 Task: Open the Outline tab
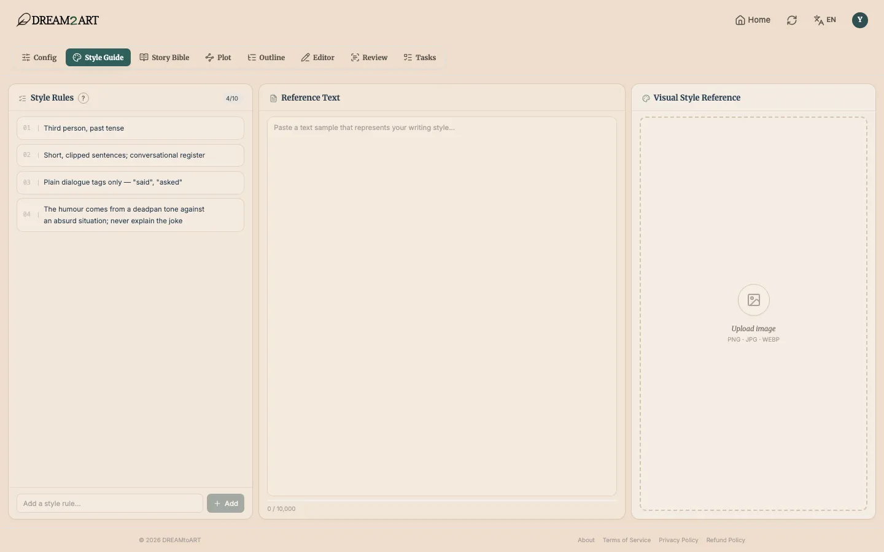(x=266, y=58)
